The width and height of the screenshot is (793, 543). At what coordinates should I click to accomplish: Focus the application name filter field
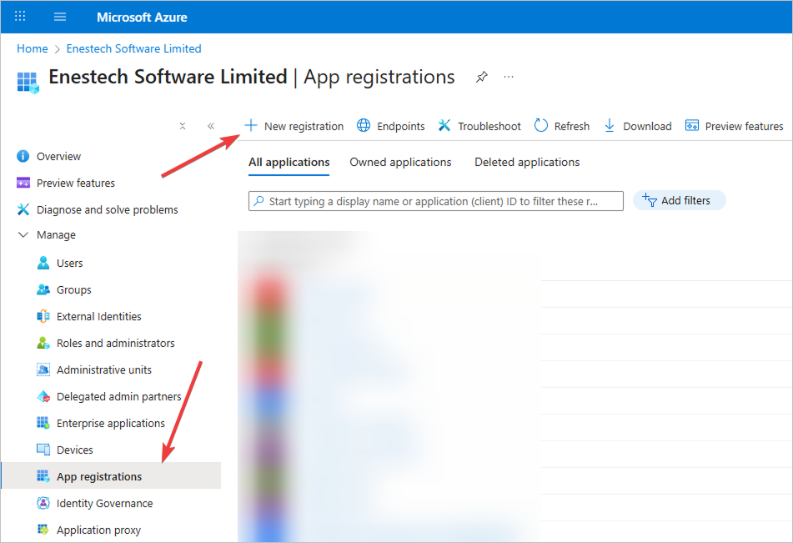point(435,201)
